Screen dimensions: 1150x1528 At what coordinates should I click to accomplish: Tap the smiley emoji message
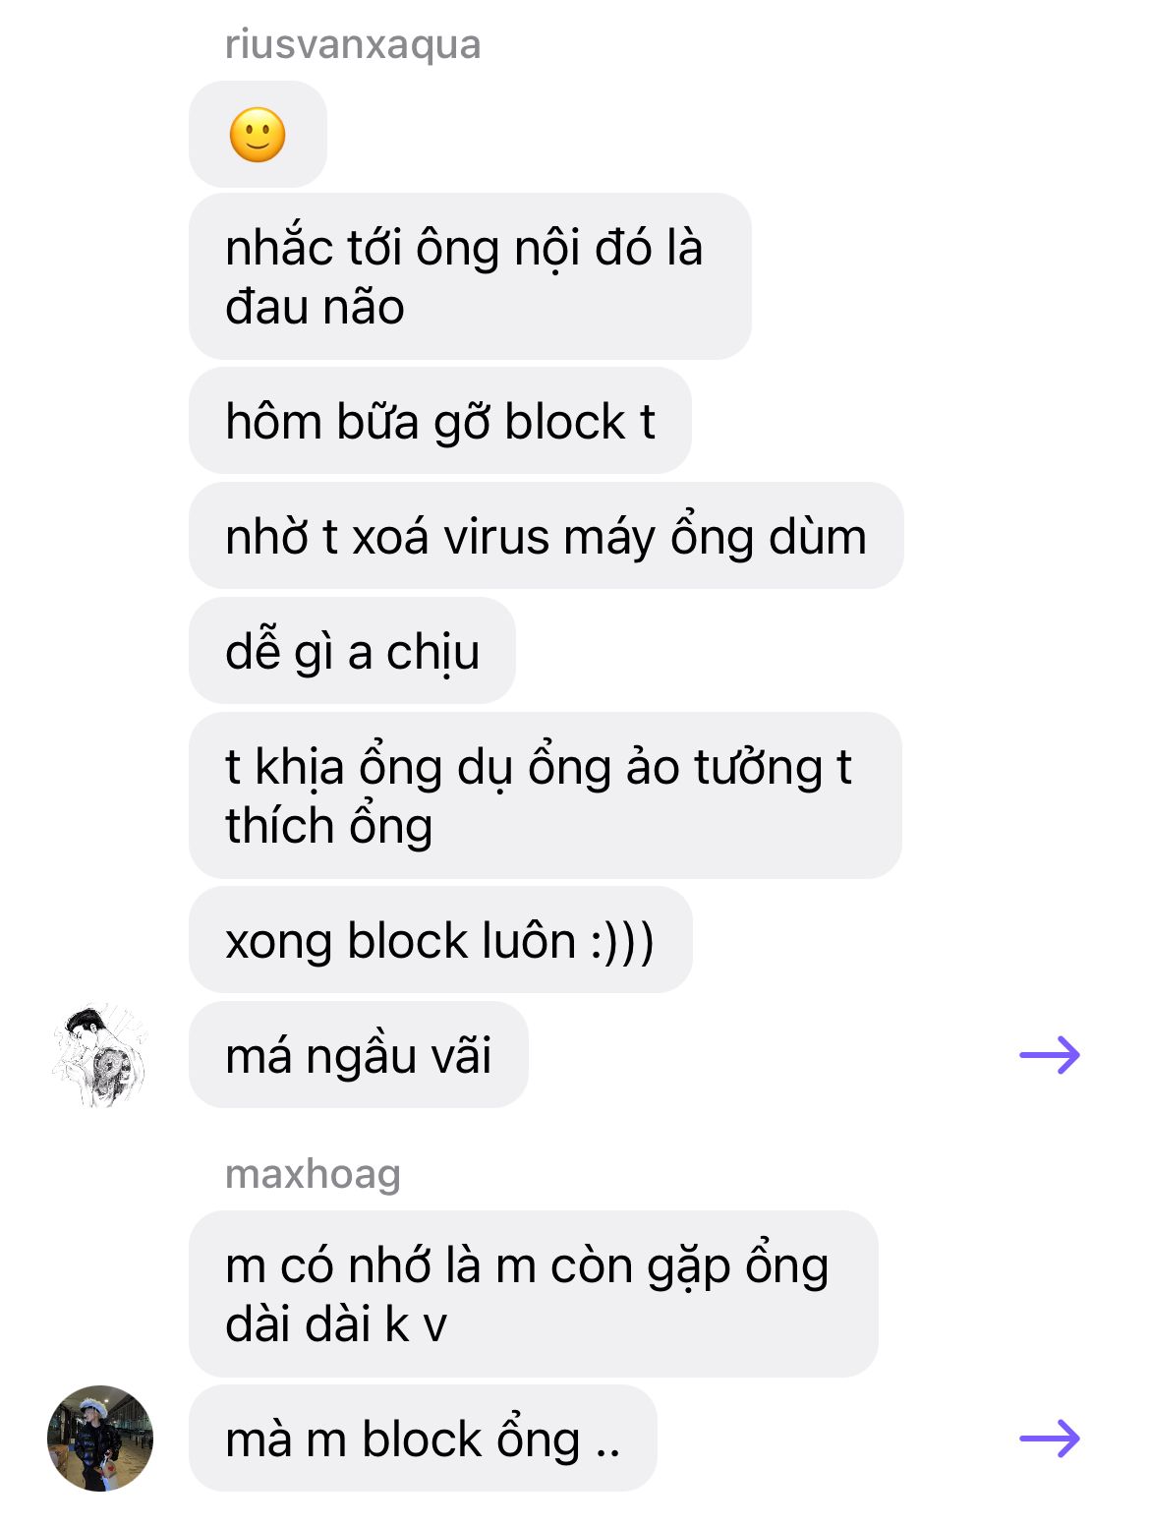click(258, 135)
